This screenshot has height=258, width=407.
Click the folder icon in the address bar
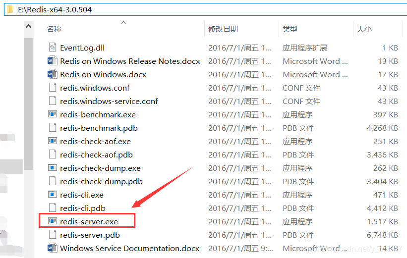pos(10,10)
